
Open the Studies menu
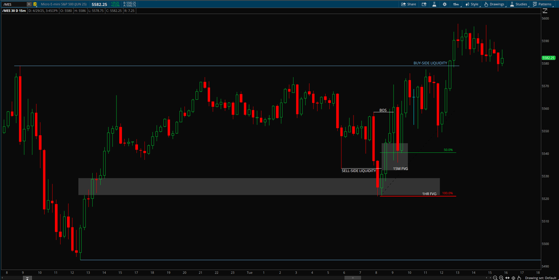coord(518,4)
